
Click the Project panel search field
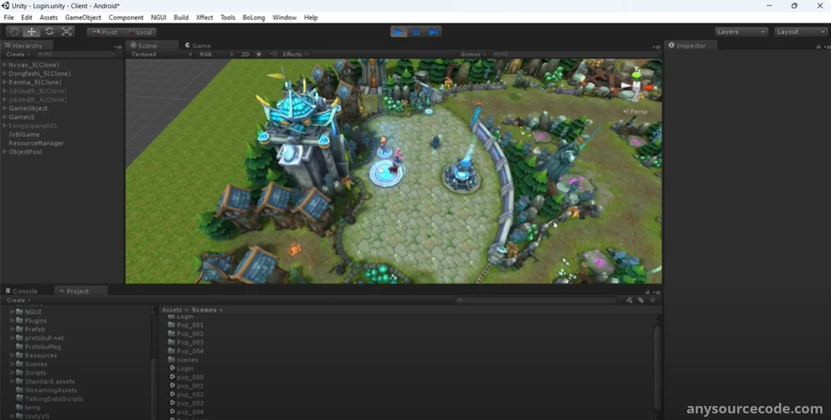tap(538, 300)
